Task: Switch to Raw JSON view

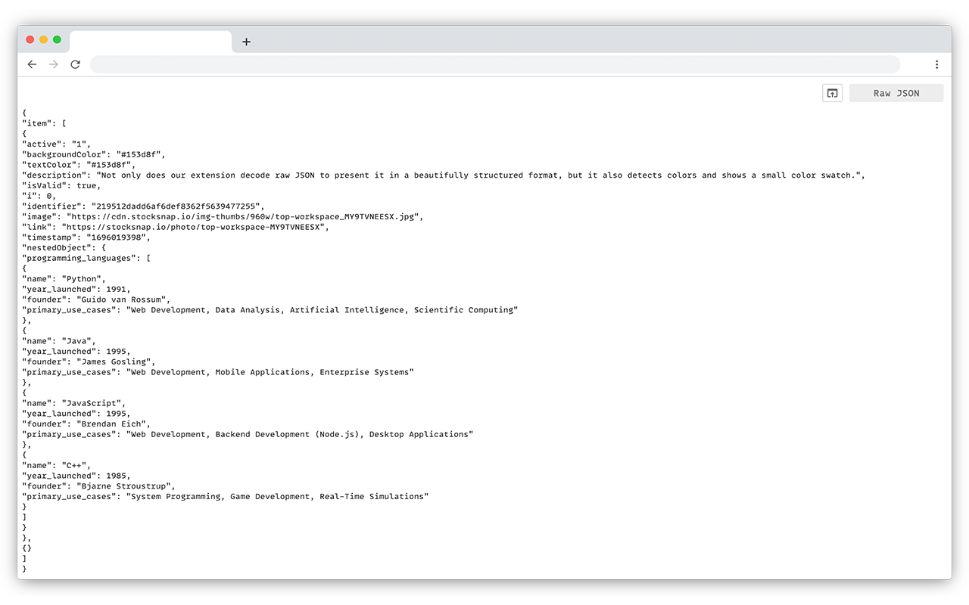Action: pos(896,92)
